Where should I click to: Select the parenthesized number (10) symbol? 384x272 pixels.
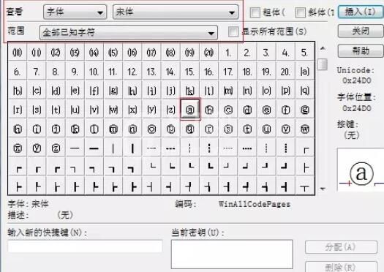pyautogui.click(x=18, y=53)
